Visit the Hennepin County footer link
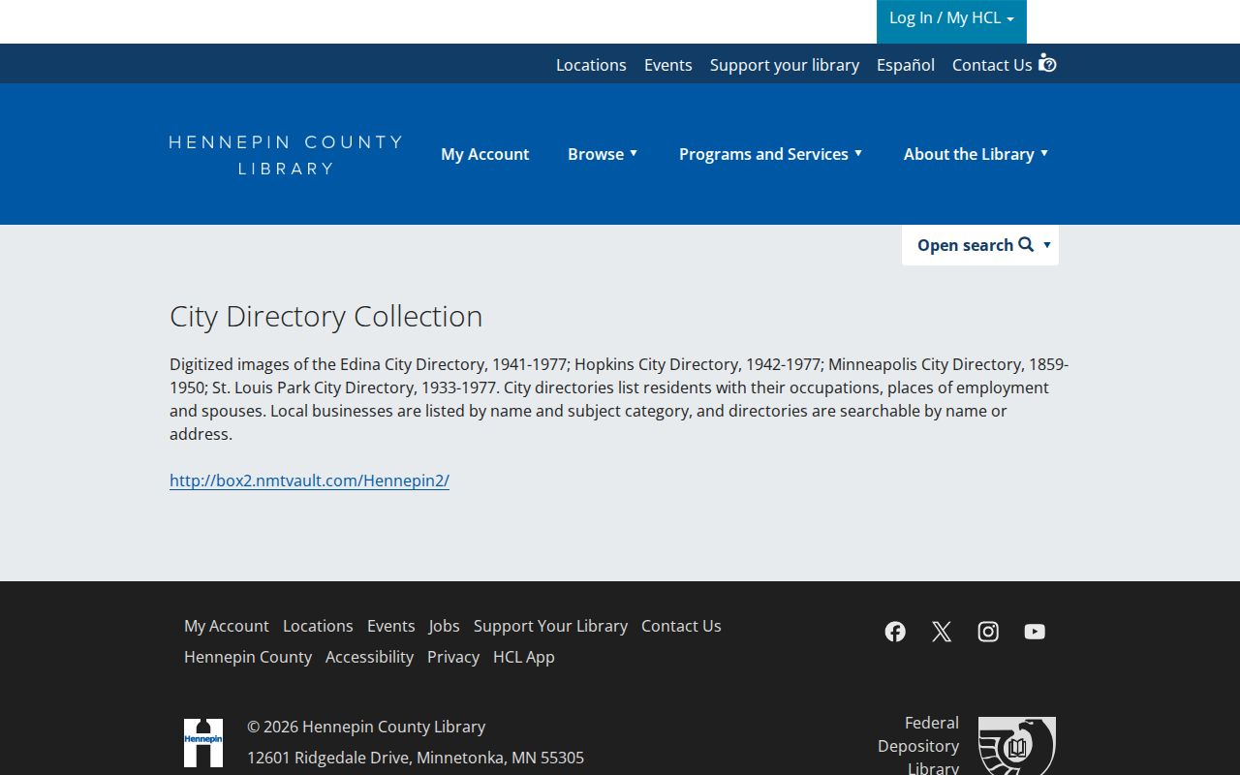The image size is (1240, 775). (248, 657)
